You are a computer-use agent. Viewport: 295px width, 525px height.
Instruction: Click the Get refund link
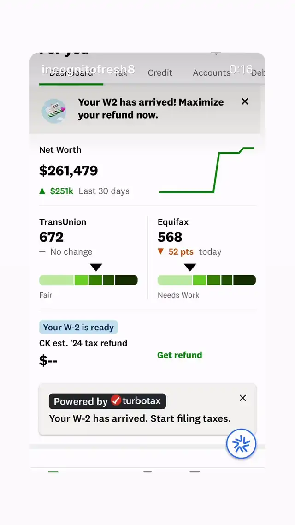[180, 355]
